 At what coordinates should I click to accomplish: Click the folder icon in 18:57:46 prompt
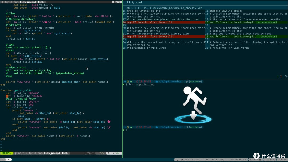(157, 127)
